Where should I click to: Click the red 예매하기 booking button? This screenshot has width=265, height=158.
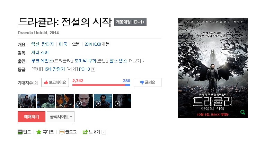(32, 117)
